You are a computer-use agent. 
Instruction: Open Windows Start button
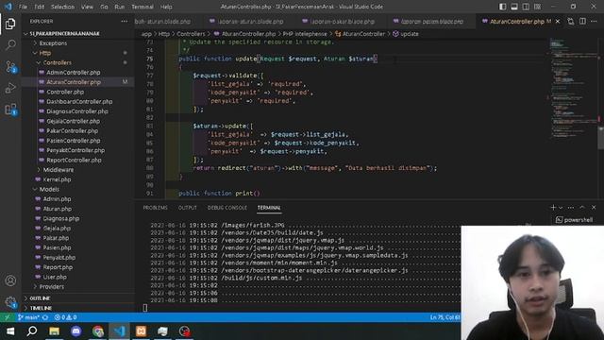coord(10,331)
